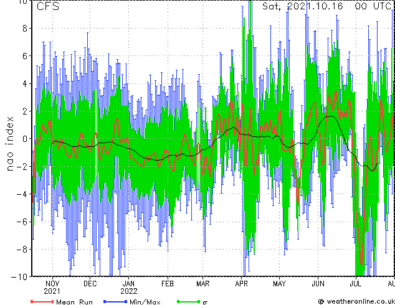
Task: Click the CFS title label
Action: (48, 6)
